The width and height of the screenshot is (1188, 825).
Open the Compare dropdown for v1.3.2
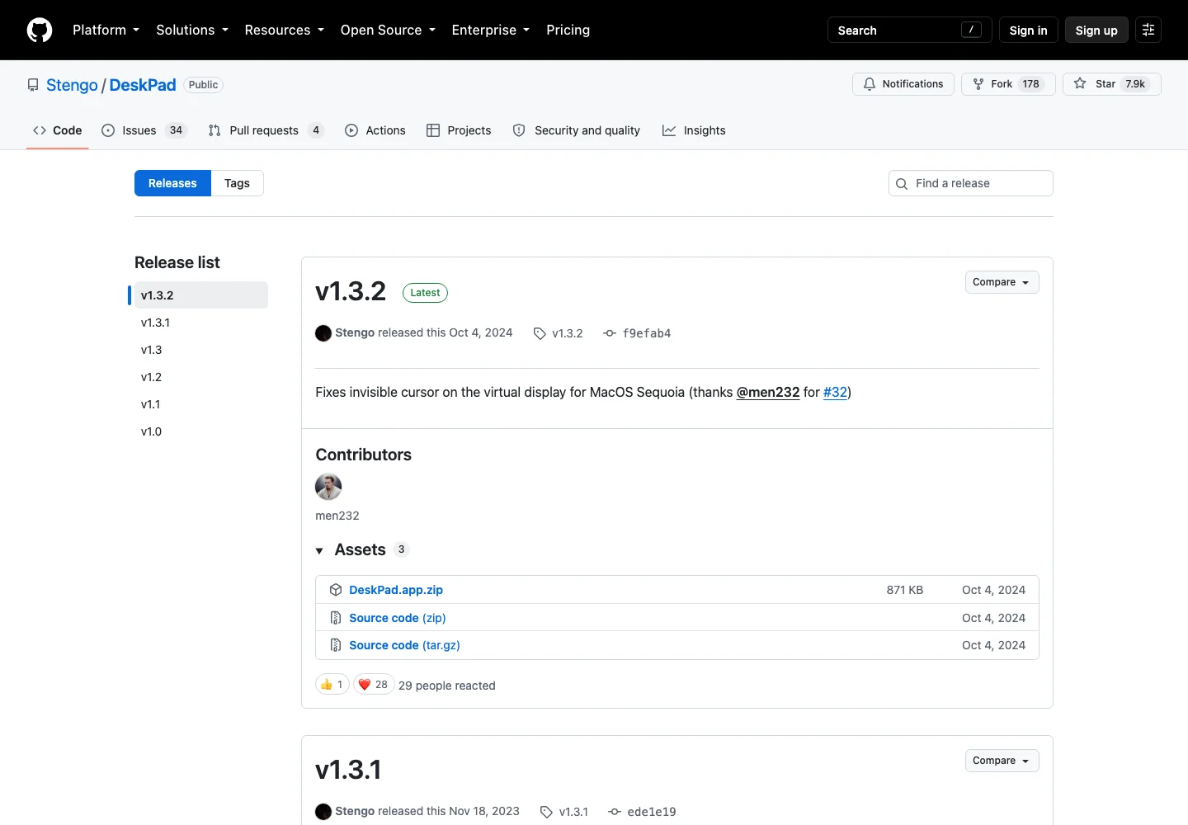(x=1002, y=282)
